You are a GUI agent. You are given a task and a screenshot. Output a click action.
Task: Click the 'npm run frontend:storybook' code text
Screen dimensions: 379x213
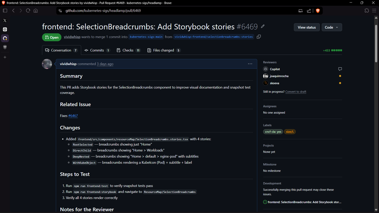(95, 192)
